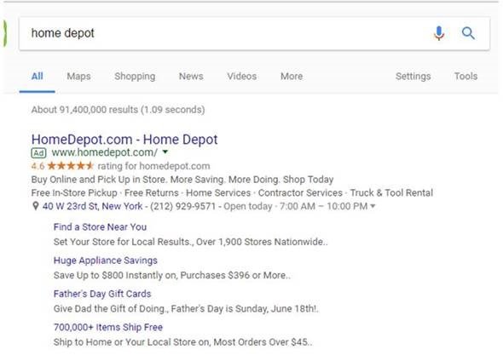
Task: Expand store hours dropdown after 10:00 PM
Action: tap(373, 206)
